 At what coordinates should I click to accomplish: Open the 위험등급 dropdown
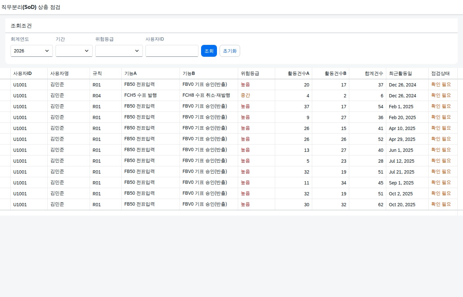pos(119,51)
